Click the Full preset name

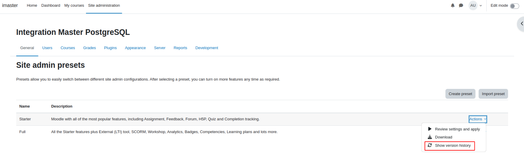tap(22, 132)
